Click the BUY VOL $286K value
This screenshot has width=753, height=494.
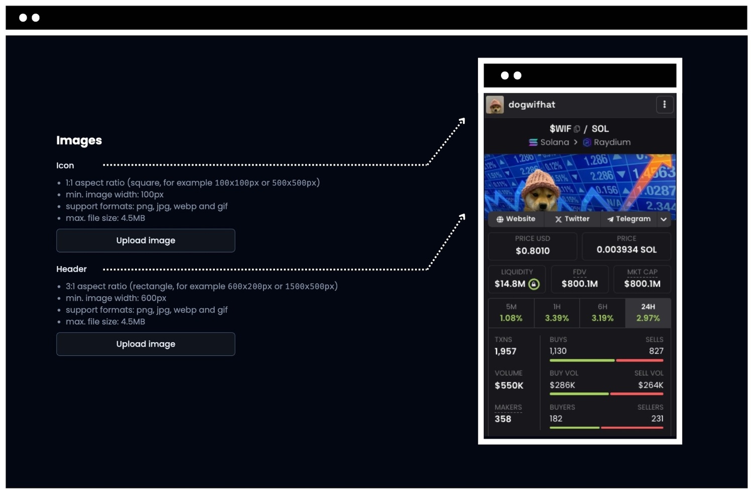tap(562, 385)
